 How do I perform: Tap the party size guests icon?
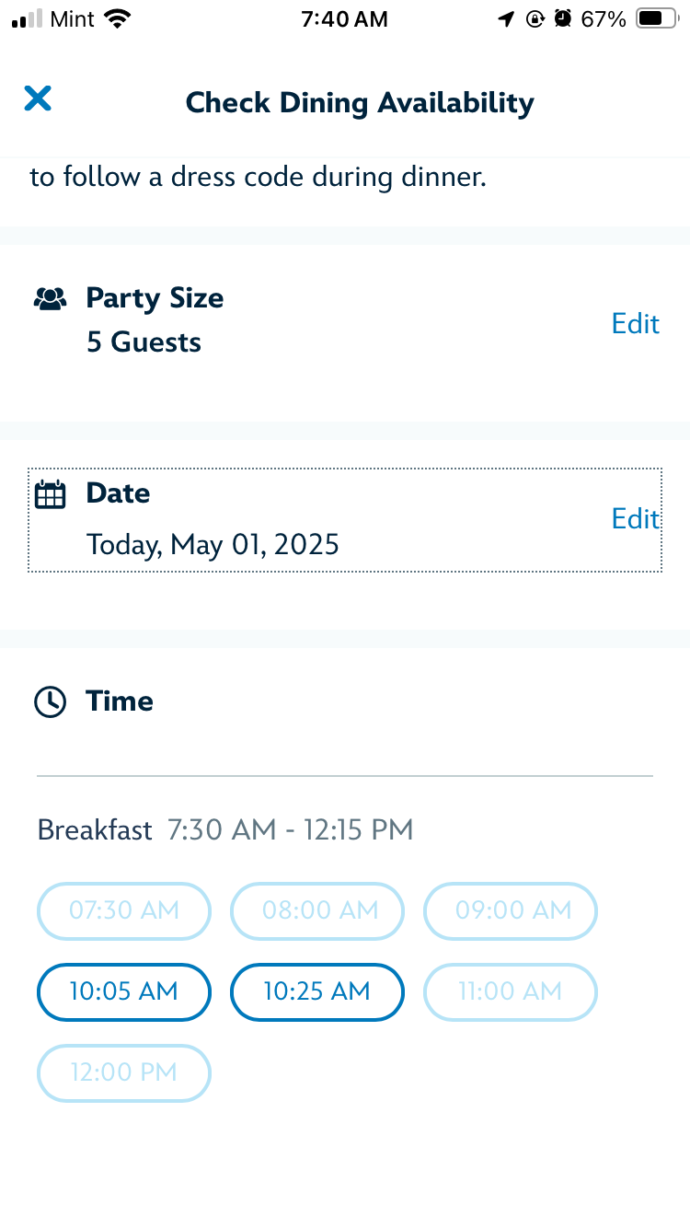[x=50, y=298]
